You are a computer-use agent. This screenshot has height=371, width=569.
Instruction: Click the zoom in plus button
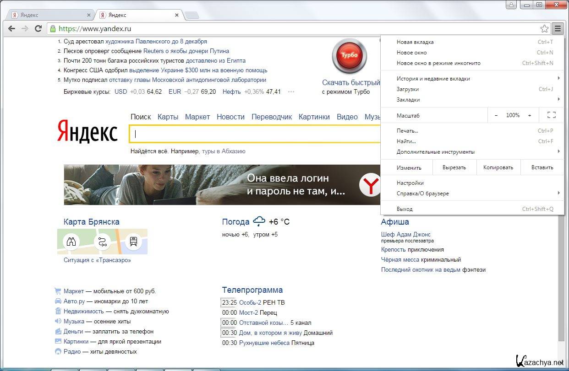(530, 115)
